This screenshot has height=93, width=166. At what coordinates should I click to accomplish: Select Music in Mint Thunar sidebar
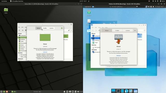[x=22, y=45]
